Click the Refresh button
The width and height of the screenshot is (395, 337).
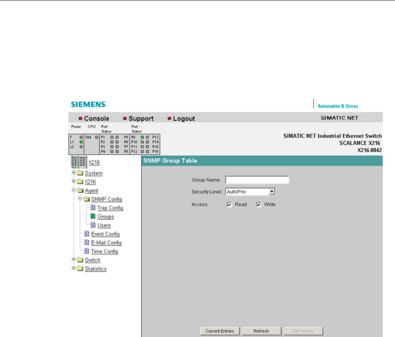[x=262, y=331]
